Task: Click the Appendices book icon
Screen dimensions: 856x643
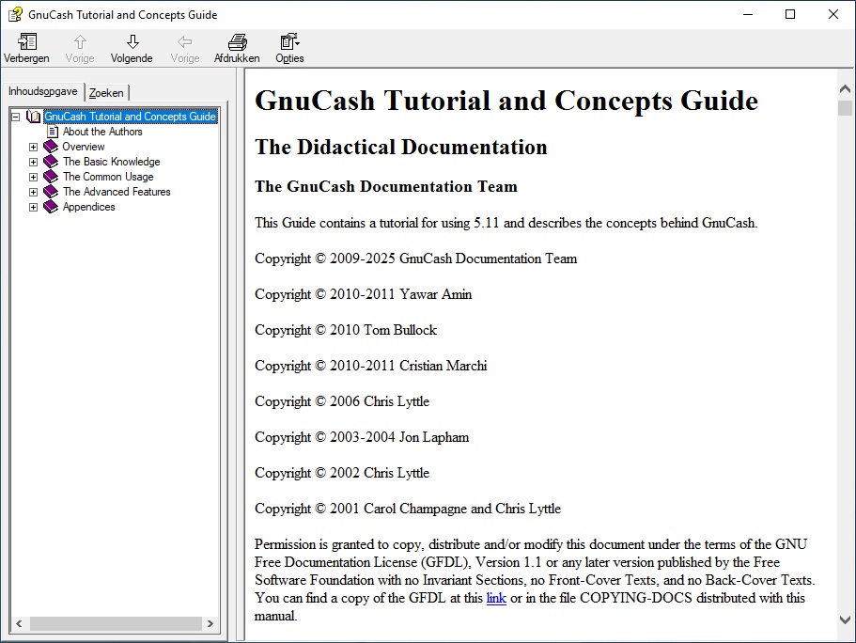Action: click(x=51, y=207)
